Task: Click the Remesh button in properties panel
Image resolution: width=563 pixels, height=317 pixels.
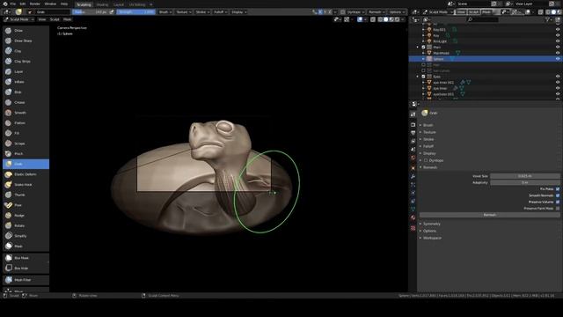Action: point(490,215)
